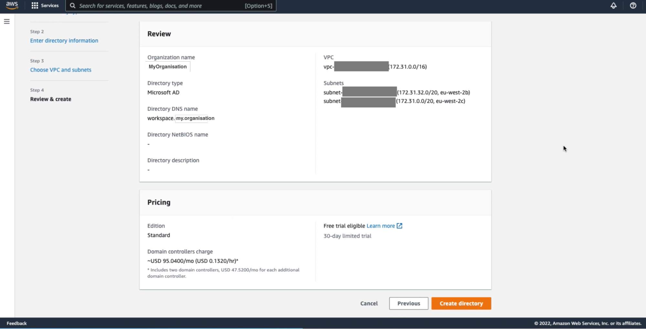Click the Step 3 label
This screenshot has width=646, height=329.
37,61
